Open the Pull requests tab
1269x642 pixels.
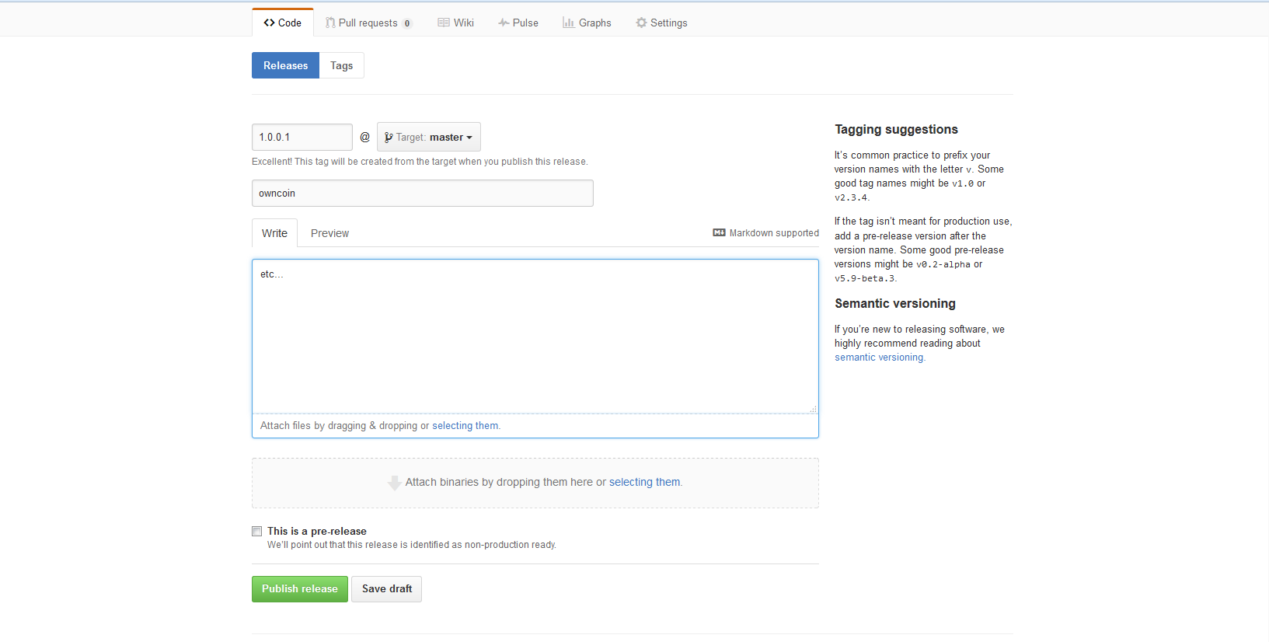click(368, 23)
